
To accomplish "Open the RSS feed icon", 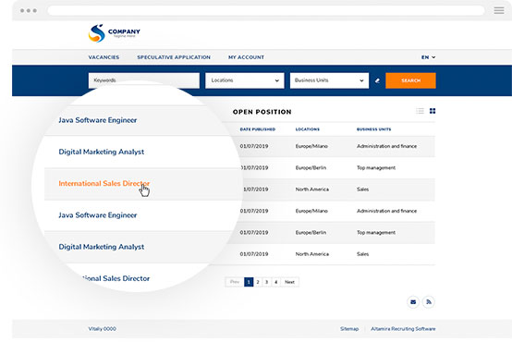I will (x=429, y=302).
